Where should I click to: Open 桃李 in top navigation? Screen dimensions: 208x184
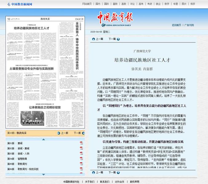(193, 4)
